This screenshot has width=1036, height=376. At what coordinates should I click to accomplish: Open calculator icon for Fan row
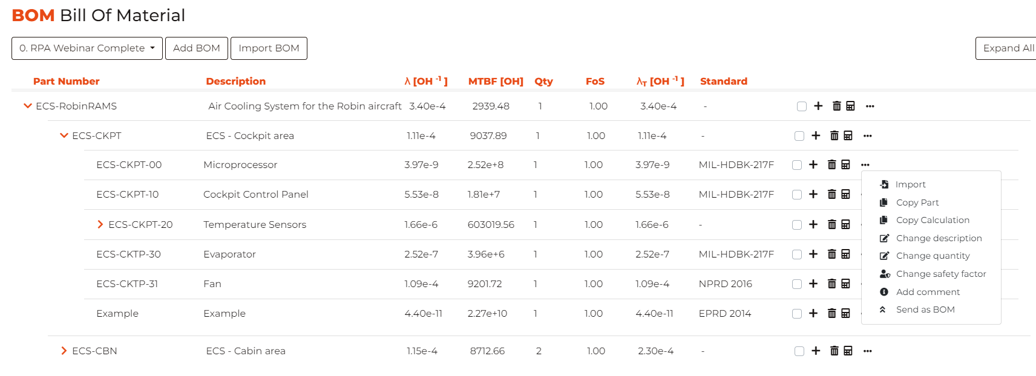[845, 284]
